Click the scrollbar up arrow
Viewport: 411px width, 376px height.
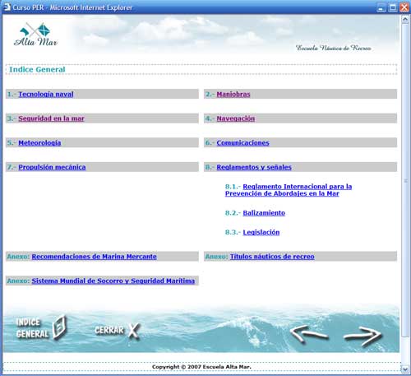(405, 19)
